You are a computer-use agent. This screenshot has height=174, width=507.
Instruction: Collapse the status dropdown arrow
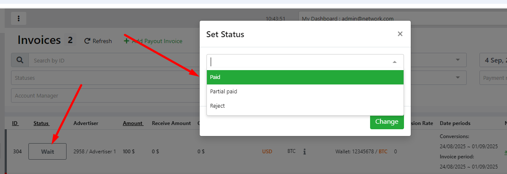point(394,62)
